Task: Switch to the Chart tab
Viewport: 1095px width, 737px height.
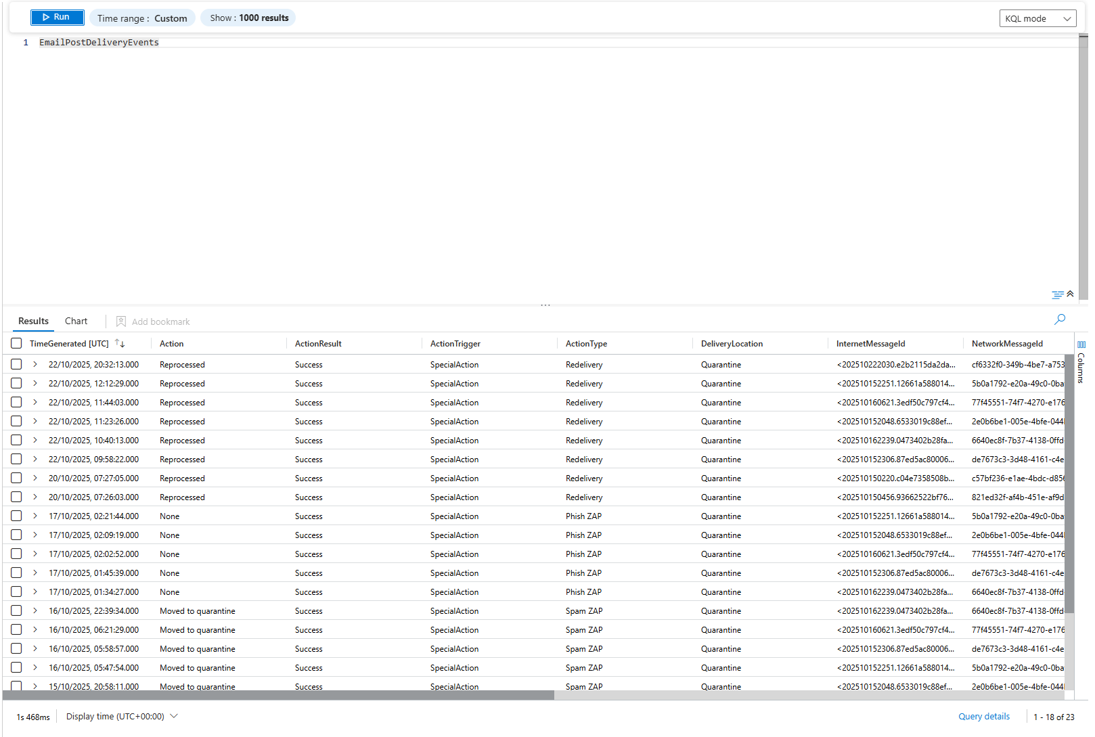Action: click(x=76, y=321)
